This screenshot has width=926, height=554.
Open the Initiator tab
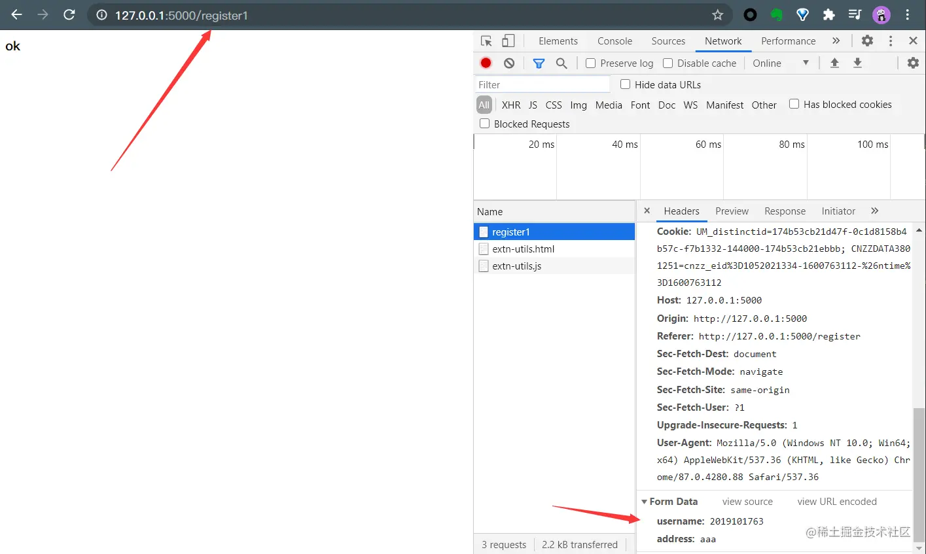[x=838, y=211]
